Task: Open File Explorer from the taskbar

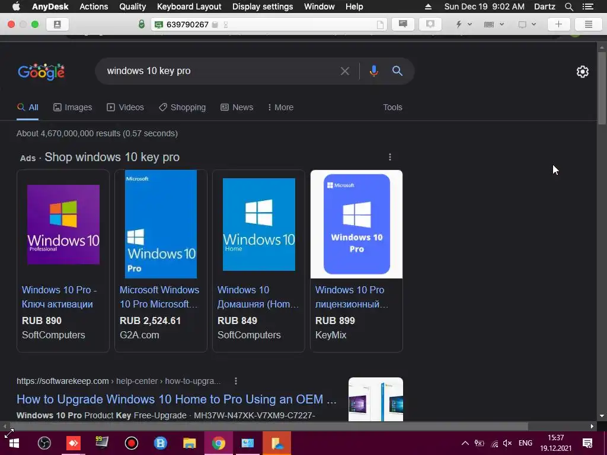Action: [x=189, y=443]
